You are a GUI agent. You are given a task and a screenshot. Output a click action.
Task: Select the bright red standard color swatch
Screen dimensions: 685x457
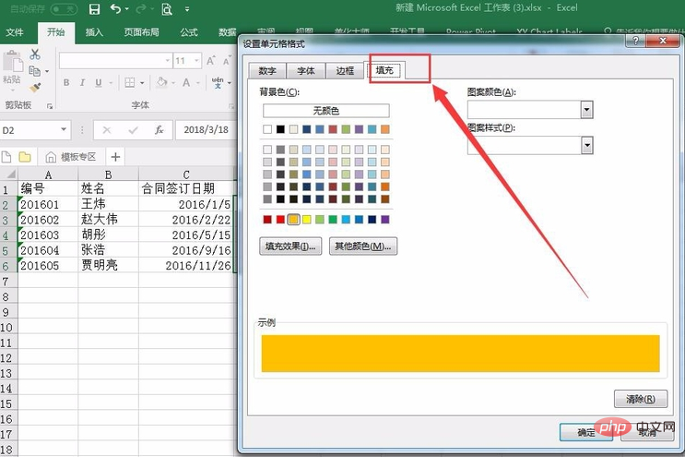tap(280, 219)
